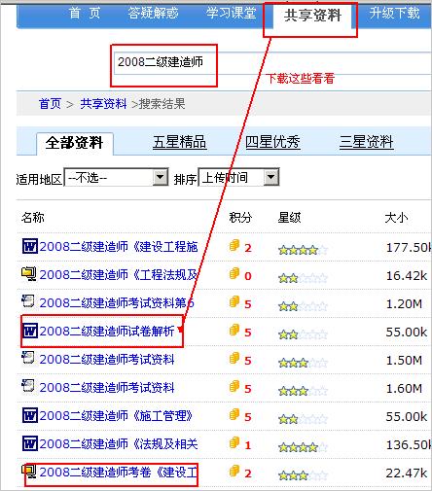This screenshot has height=491, width=432.
Task: Click computer icon beside 考卷《建设工 entry
Action: coord(29,472)
